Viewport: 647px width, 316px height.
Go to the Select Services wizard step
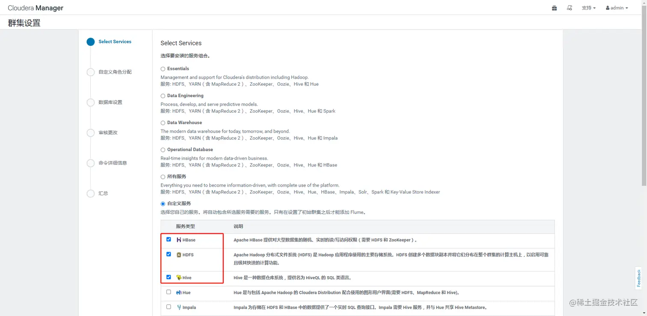pos(115,42)
